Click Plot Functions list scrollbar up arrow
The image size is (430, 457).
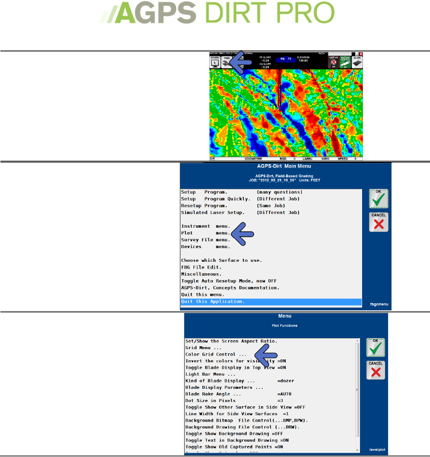click(x=357, y=341)
